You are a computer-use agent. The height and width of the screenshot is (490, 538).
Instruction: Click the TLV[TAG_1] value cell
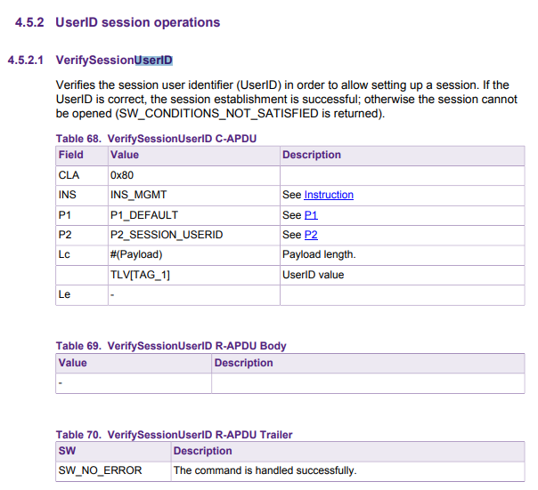point(140,275)
